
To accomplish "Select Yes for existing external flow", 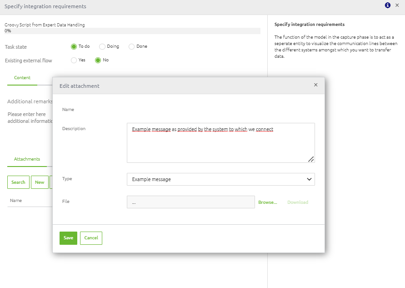I will click(74, 60).
